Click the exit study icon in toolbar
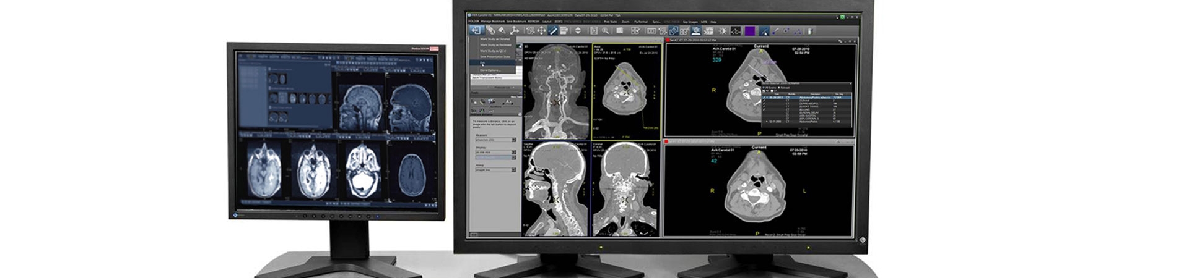1189x278 pixels. pos(476,30)
